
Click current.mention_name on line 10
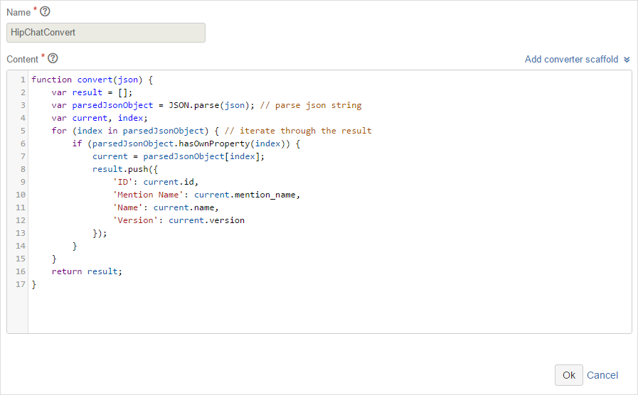(x=245, y=195)
